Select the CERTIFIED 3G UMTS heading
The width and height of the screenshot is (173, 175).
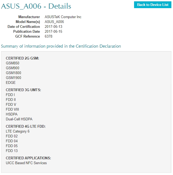(24, 90)
